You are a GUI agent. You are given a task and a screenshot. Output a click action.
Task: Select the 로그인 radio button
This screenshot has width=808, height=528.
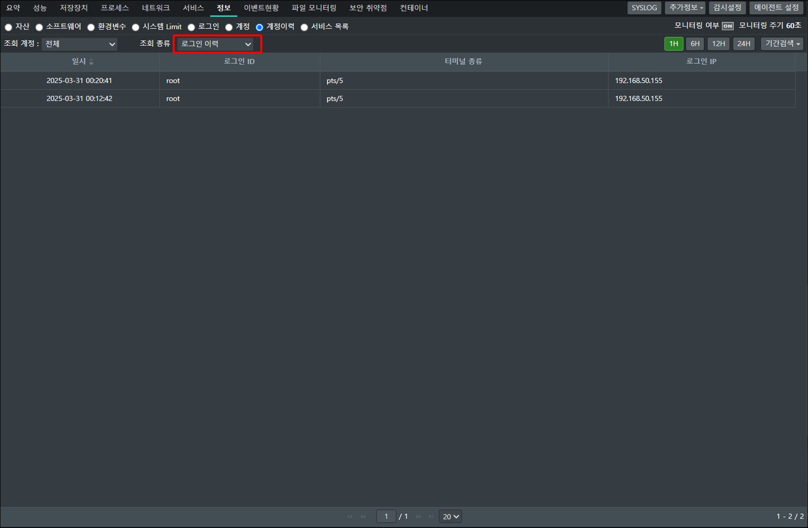191,27
